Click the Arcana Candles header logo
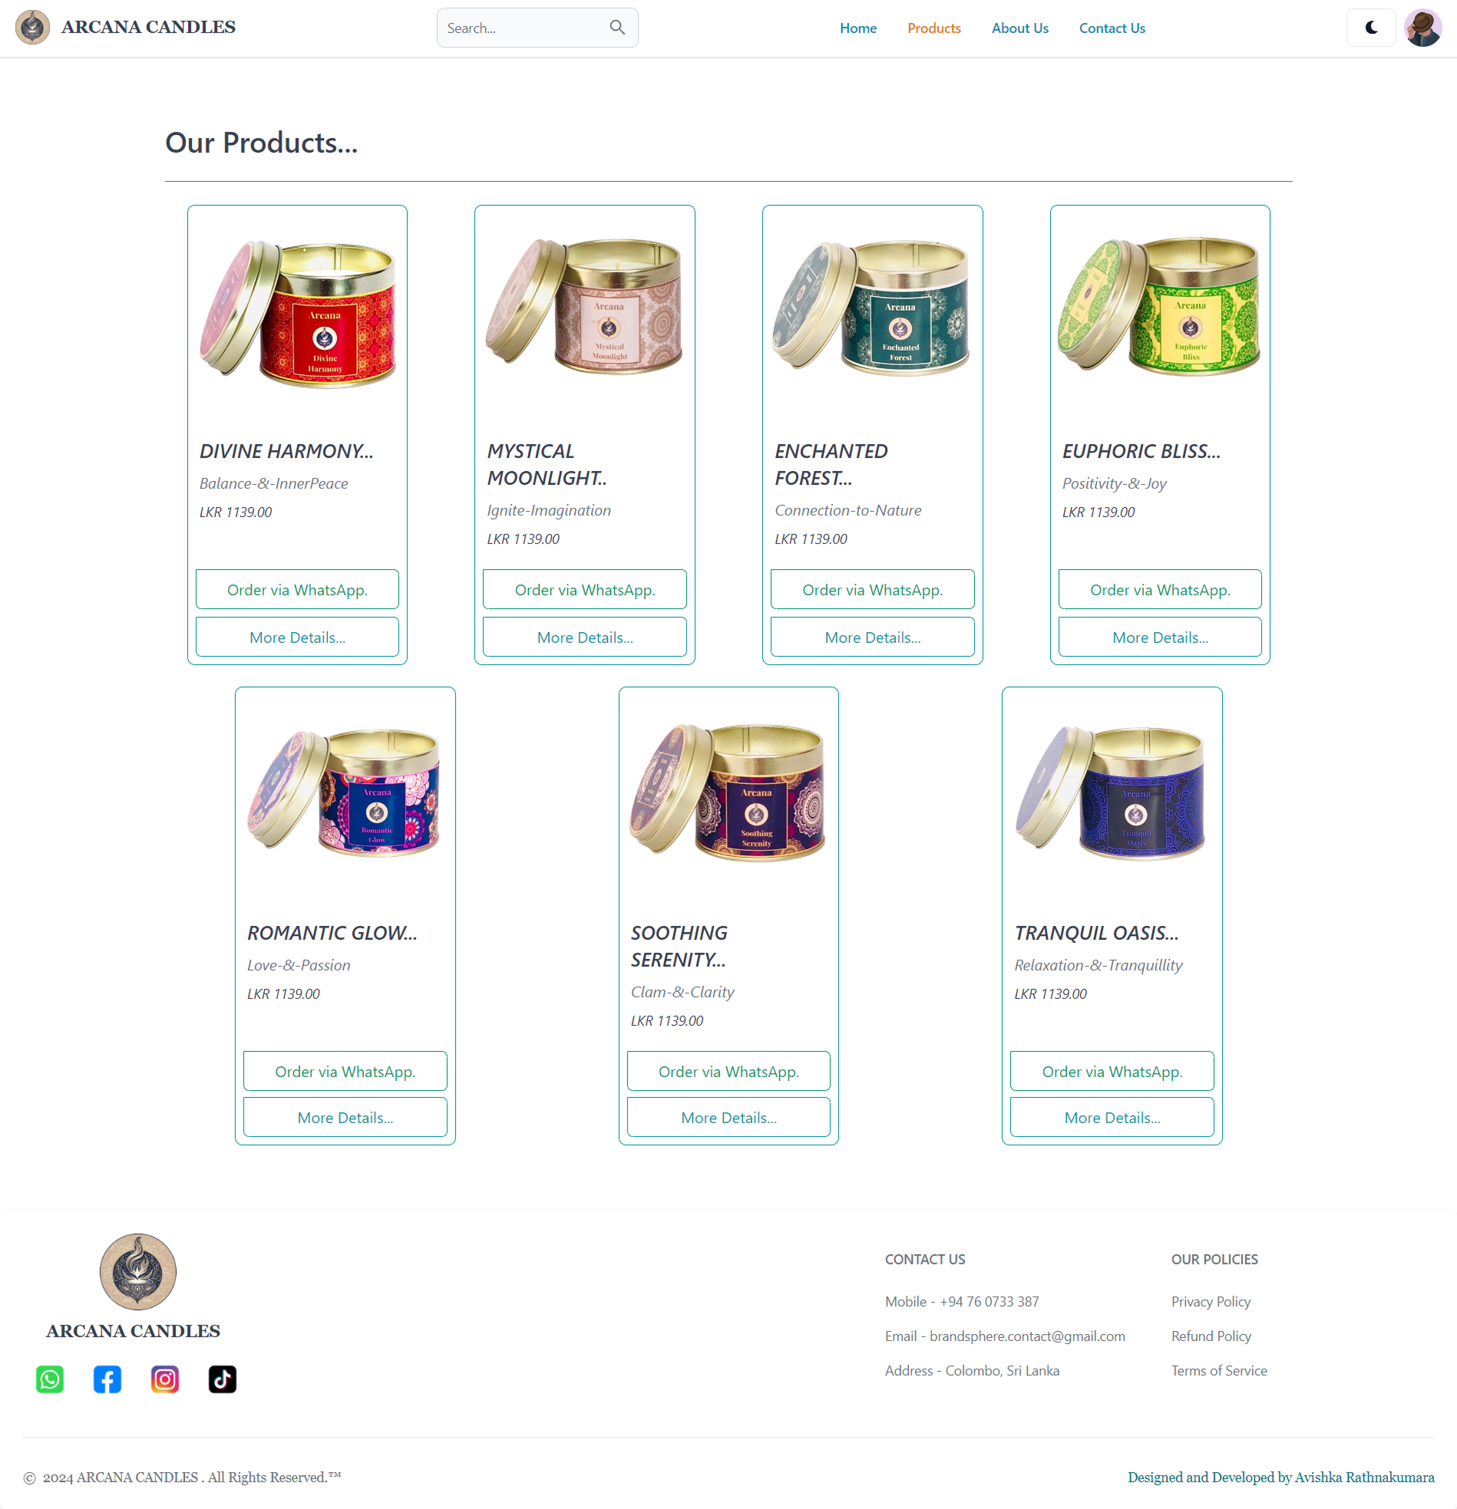Screen dimensions: 1457x1509 click(x=32, y=28)
